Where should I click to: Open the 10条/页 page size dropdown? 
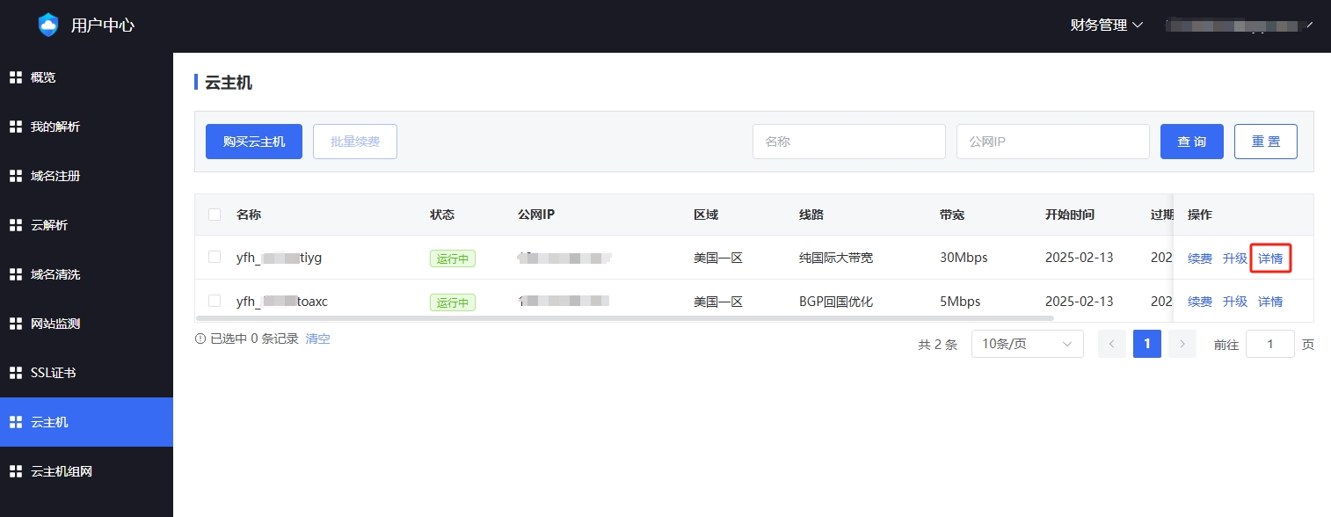[x=1027, y=344]
